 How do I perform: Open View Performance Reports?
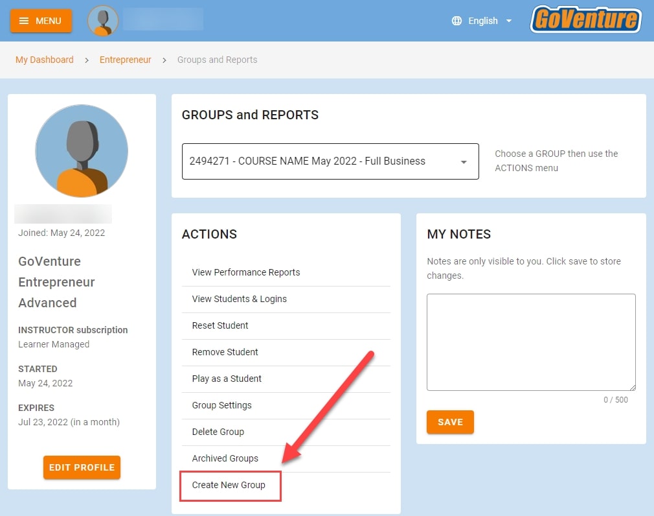tap(246, 272)
